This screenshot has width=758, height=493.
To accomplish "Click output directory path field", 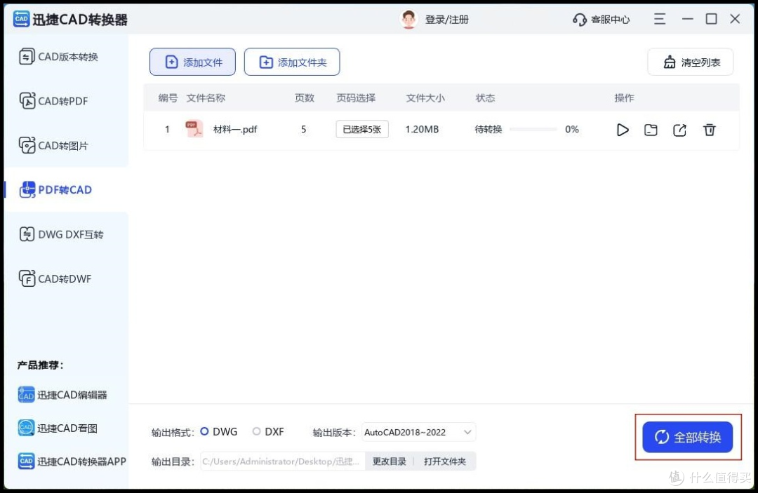I will point(283,461).
